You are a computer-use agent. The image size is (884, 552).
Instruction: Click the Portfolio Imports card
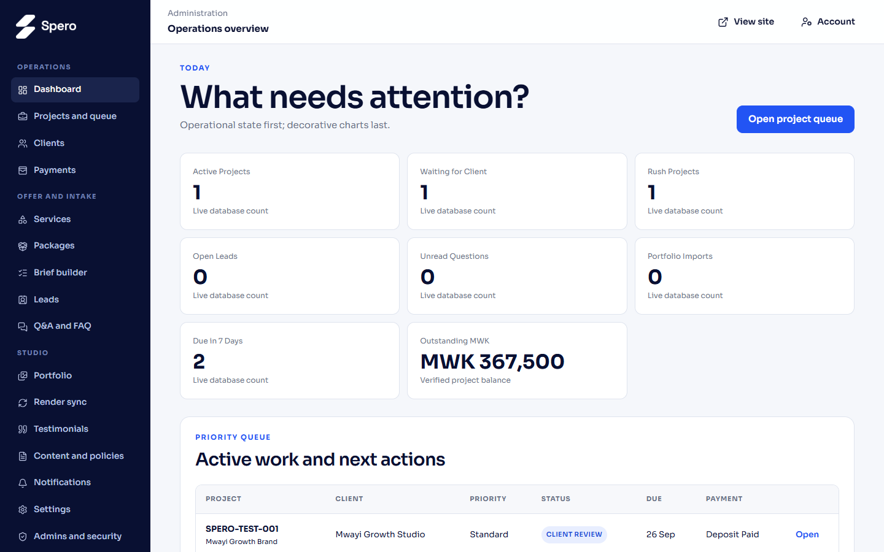(x=745, y=276)
